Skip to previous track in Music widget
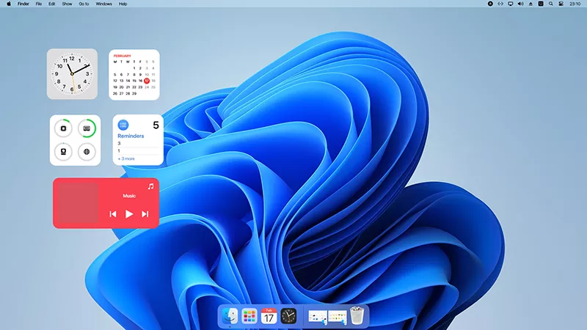The height and width of the screenshot is (330, 587). click(113, 214)
